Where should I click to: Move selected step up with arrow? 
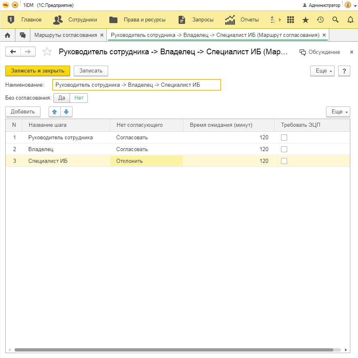(55, 112)
